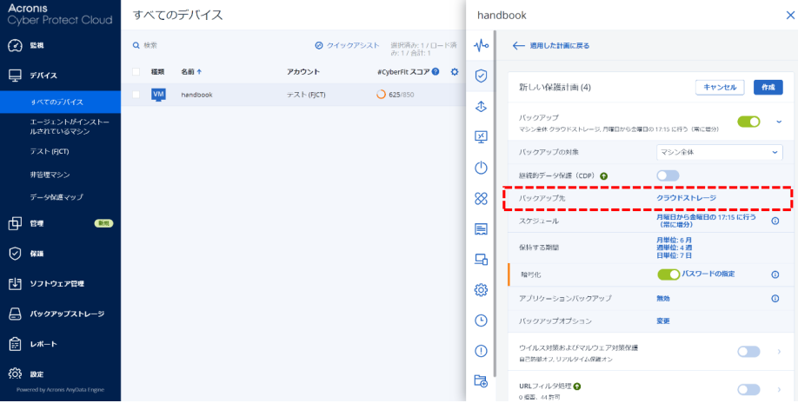798x403 pixels.
Task: Click the CyberFit score help icon
Action: (436, 71)
